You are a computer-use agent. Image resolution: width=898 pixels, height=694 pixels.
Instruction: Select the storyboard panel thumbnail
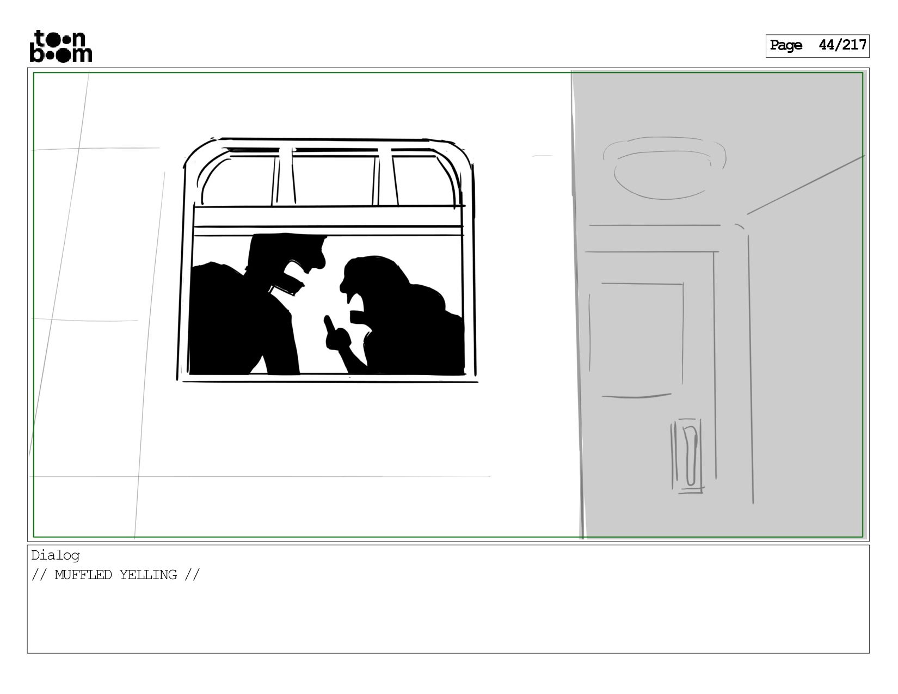(448, 305)
